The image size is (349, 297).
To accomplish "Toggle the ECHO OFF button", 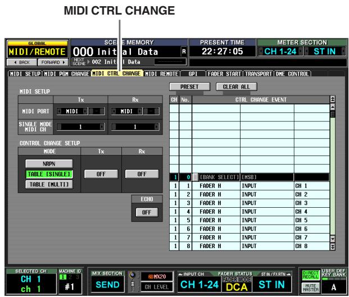I will [x=147, y=212].
